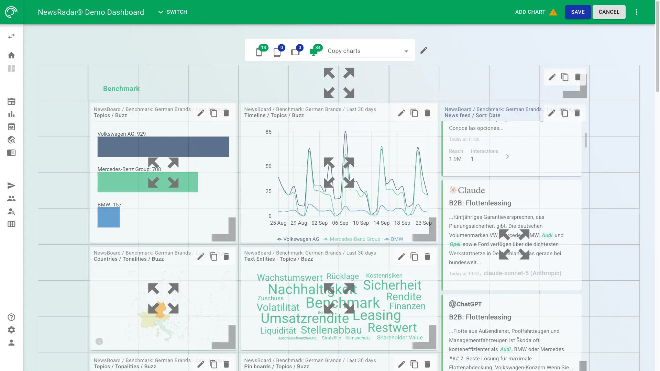Open settings gear in sidebar
This screenshot has width=660, height=371.
11,330
